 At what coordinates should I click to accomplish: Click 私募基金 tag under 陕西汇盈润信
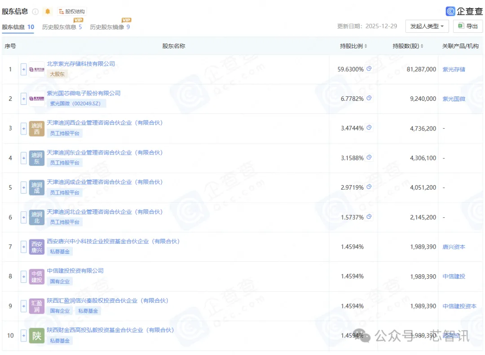pyautogui.click(x=88, y=311)
